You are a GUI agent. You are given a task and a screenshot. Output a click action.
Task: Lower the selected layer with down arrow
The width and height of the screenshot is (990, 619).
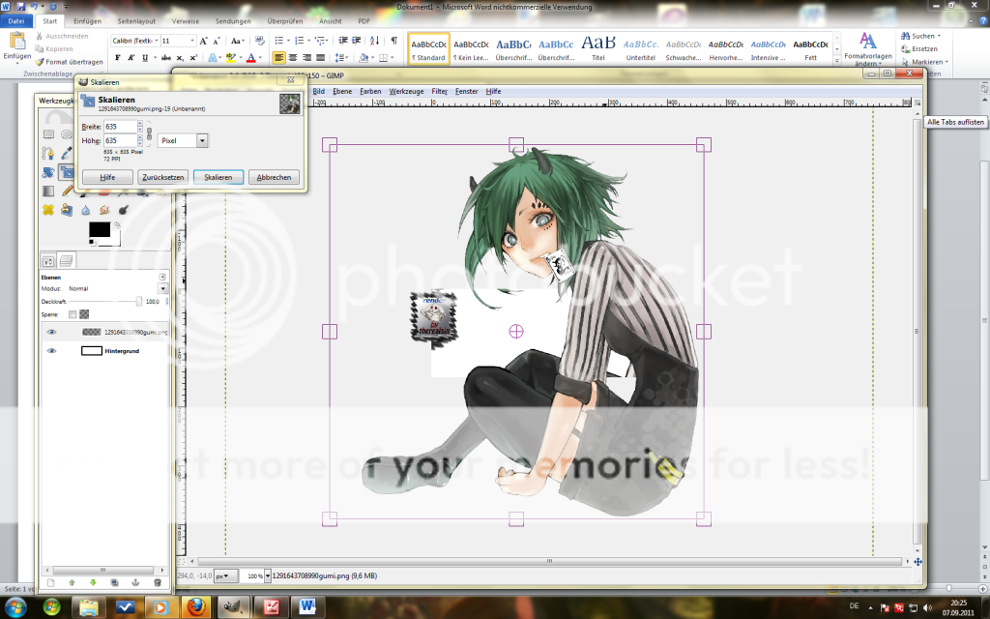pyautogui.click(x=94, y=582)
